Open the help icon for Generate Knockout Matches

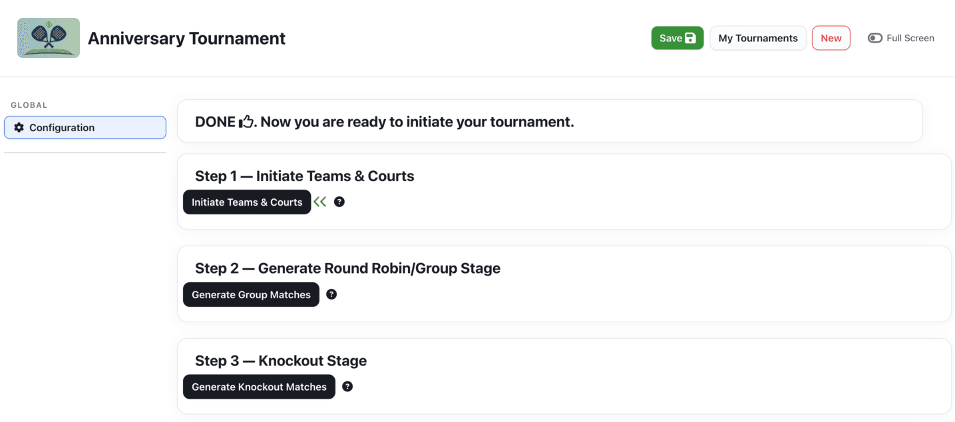pyautogui.click(x=347, y=386)
